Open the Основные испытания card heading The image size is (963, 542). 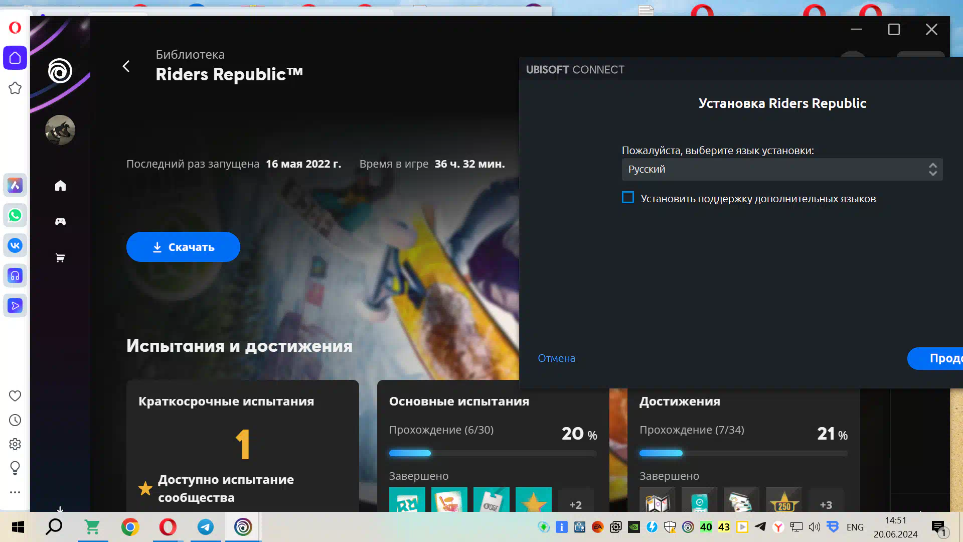point(459,401)
